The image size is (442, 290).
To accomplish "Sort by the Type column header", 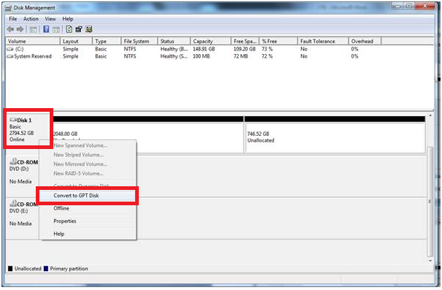I will point(107,41).
